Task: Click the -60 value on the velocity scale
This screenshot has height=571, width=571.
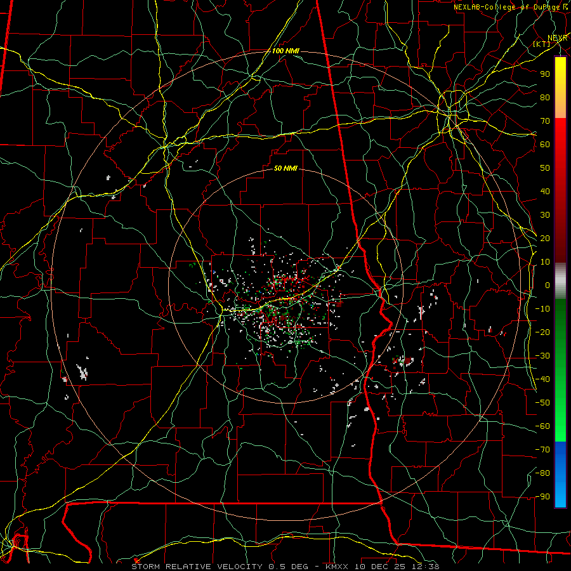Action: tap(542, 426)
